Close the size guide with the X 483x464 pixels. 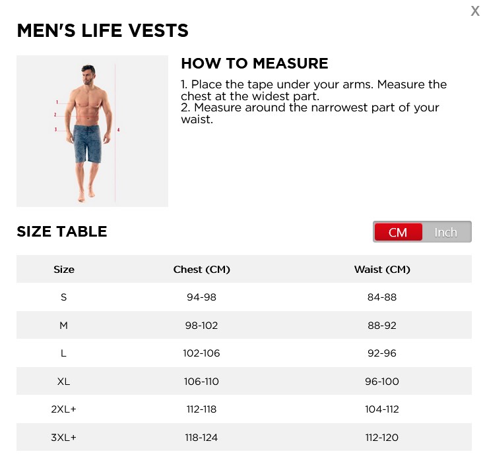[474, 11]
